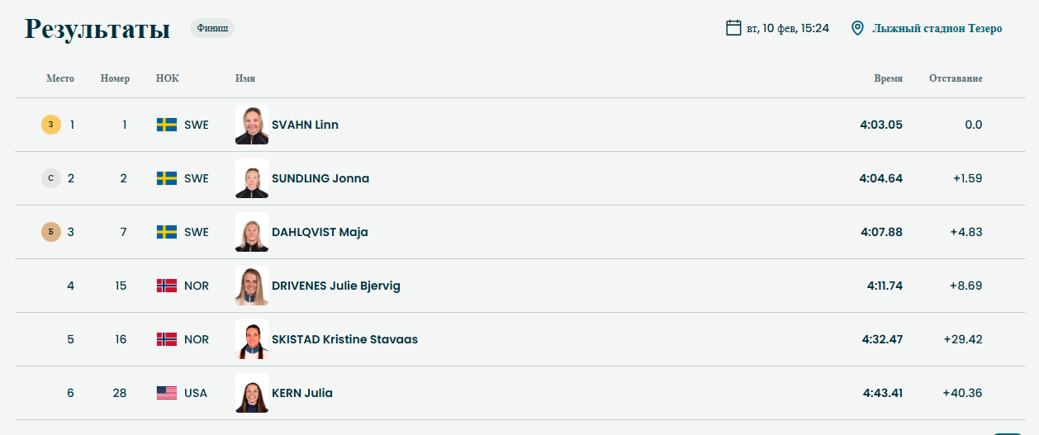The width and height of the screenshot is (1039, 435).
Task: Click the Norway flag beside Drivenes
Action: point(167,286)
